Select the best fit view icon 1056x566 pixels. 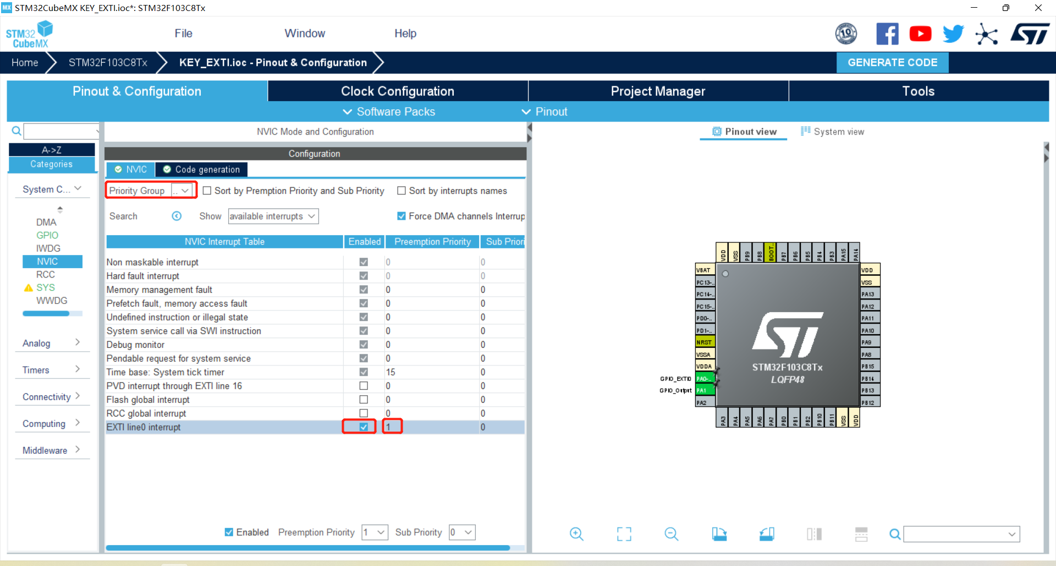click(624, 534)
